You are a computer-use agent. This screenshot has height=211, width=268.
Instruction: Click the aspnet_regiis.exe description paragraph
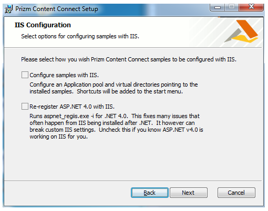[x=116, y=126]
